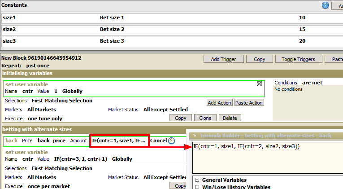Change Selections in betting with alternate sizes
Screen dimensions: 343x189
62,168
